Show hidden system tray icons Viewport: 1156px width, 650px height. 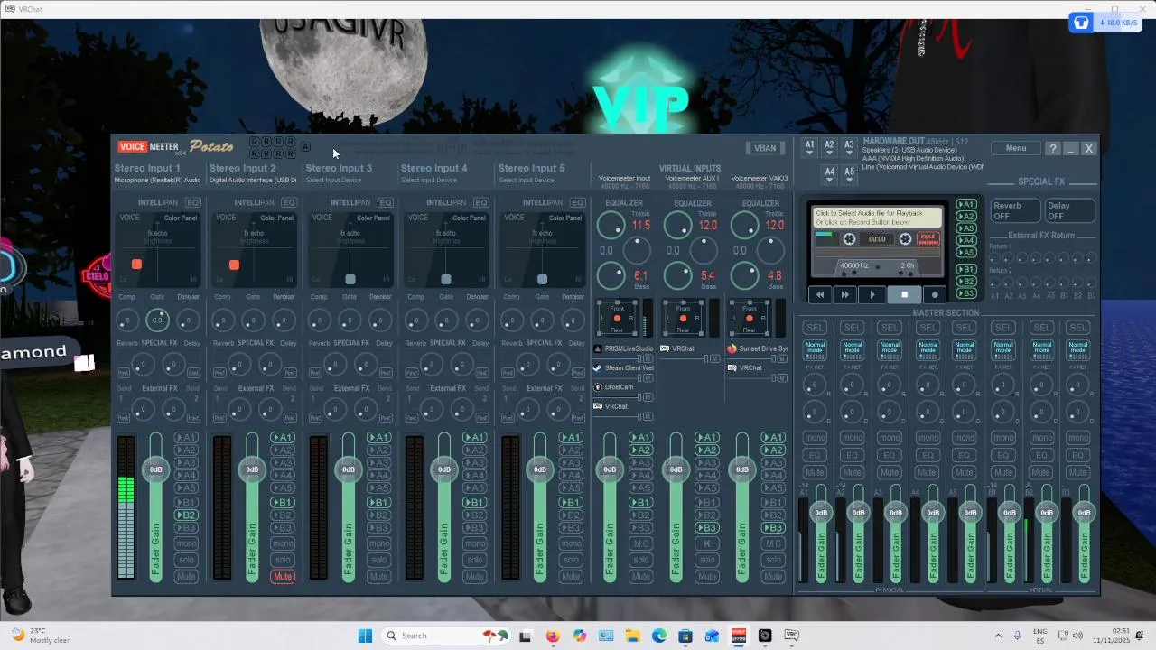click(998, 636)
